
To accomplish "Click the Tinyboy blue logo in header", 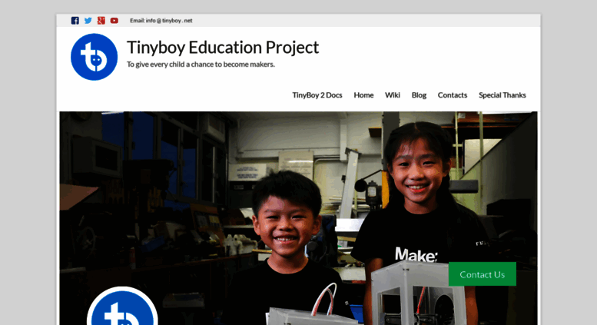I will coord(94,57).
